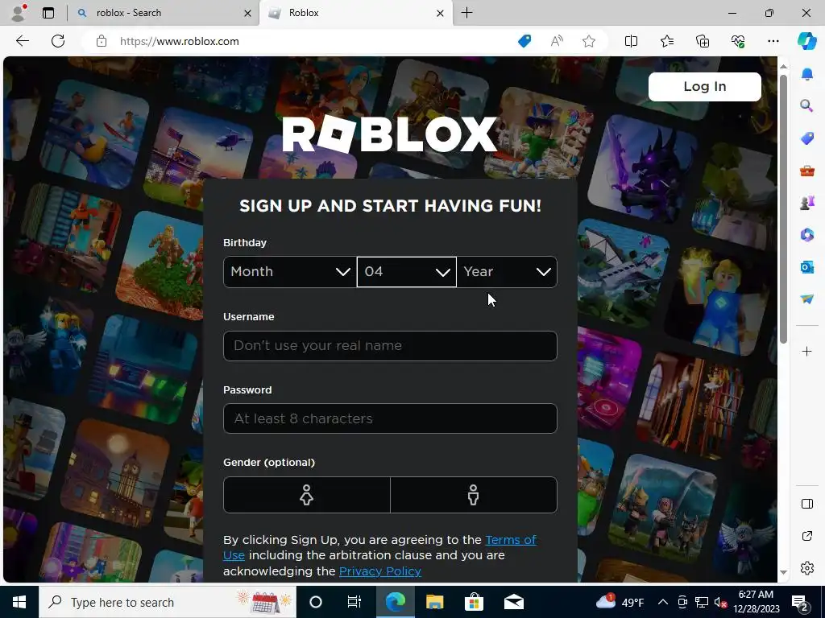Open sidebar Outlook icon
Viewport: 825px width, 618px height.
[807, 267]
